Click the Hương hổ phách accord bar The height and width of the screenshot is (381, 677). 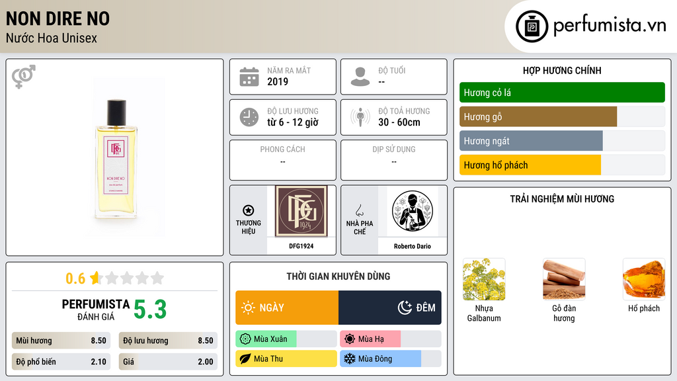562,165
